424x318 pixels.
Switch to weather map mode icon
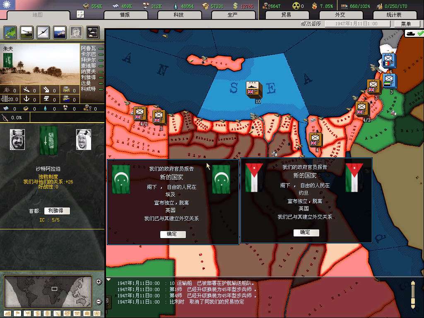click(x=28, y=313)
